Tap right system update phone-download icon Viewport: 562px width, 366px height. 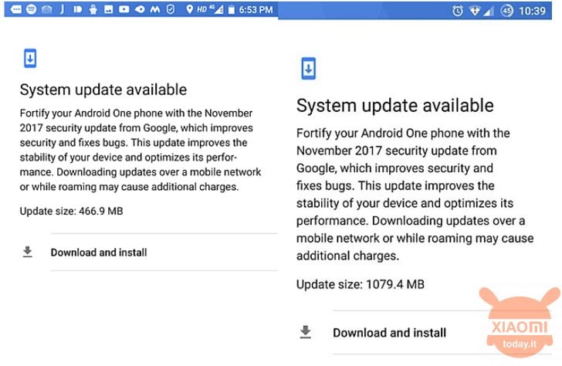tap(309, 68)
